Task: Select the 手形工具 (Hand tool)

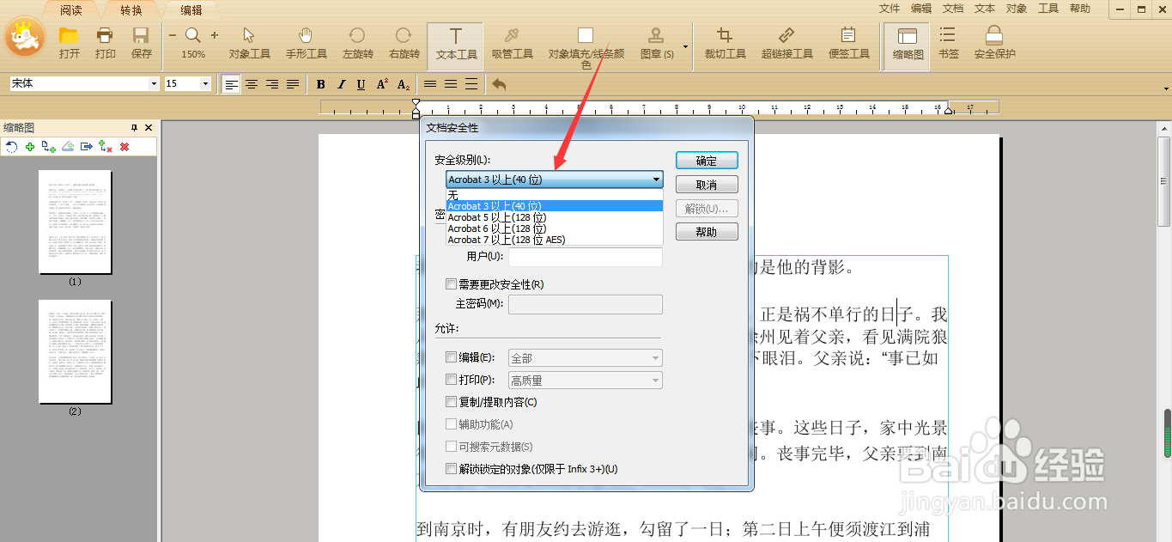Action: 306,45
